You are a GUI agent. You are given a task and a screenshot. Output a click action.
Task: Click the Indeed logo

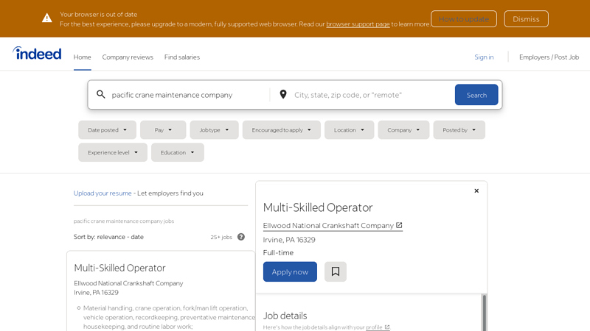tap(37, 53)
